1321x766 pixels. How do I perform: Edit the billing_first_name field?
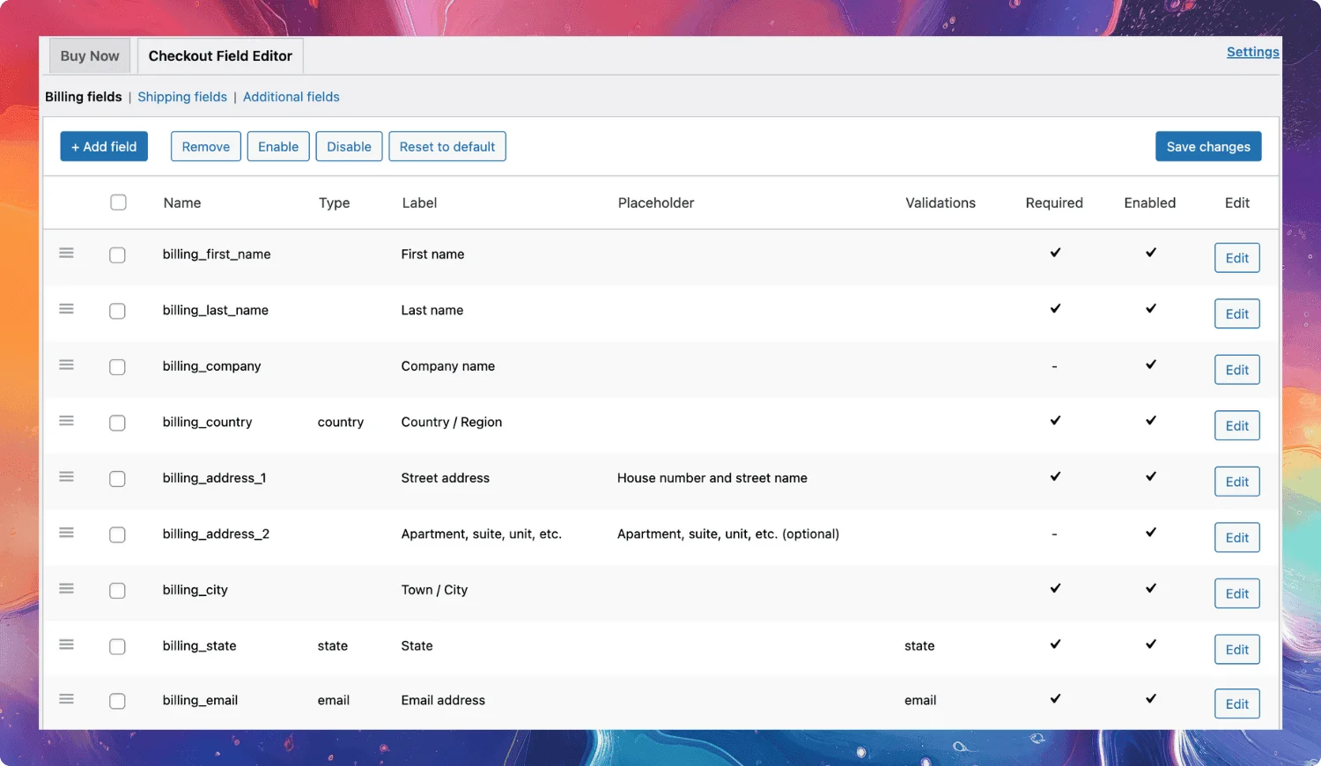tap(1237, 258)
